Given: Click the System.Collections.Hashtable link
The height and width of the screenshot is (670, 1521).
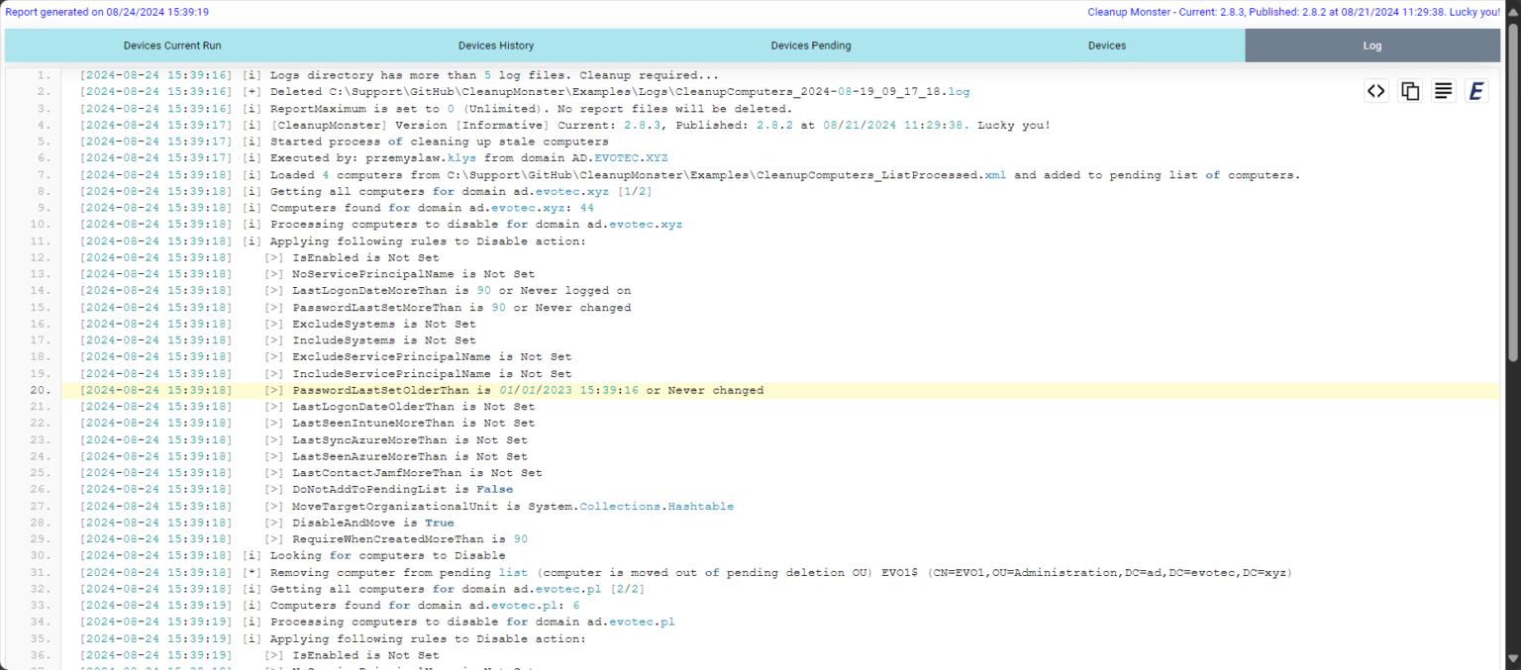Looking at the screenshot, I should coord(673,506).
